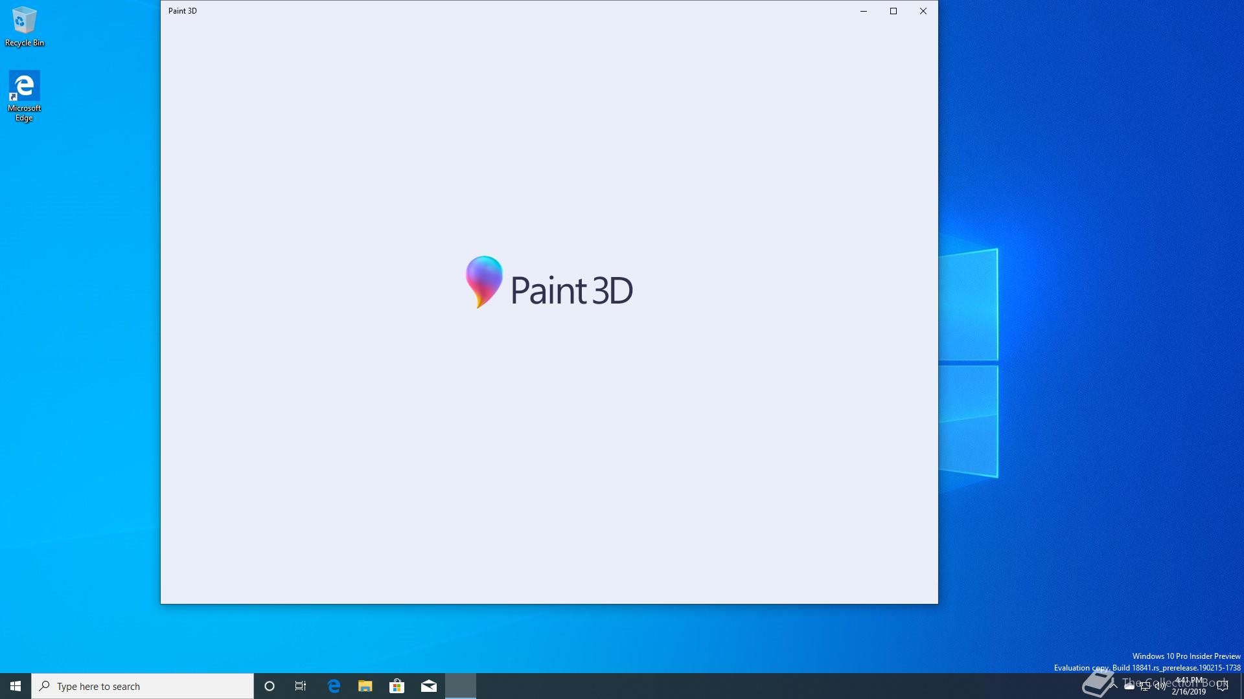Maximize the Paint 3D window
1244x699 pixels.
tap(893, 11)
